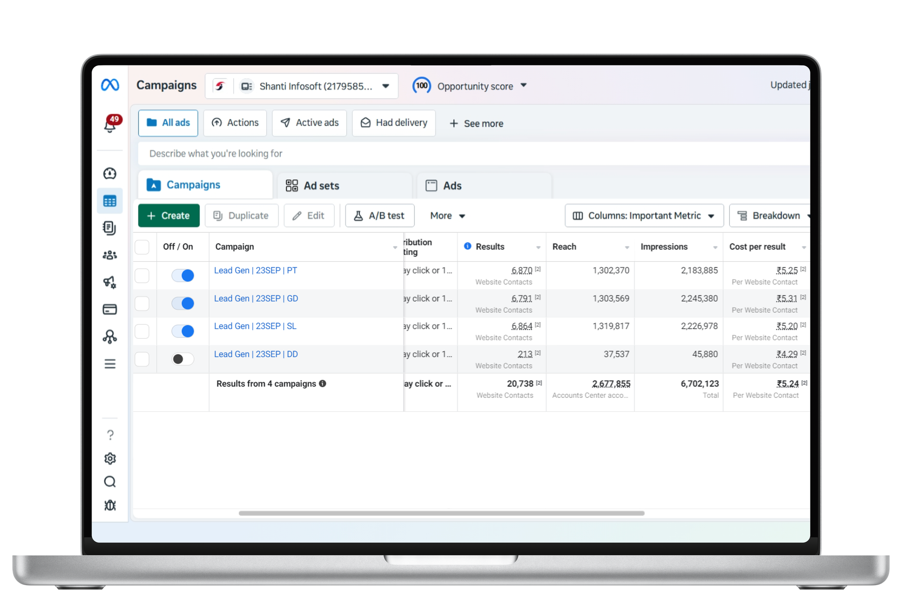This screenshot has width=902, height=595.
Task: Open the Results column header arrow
Action: 538,247
